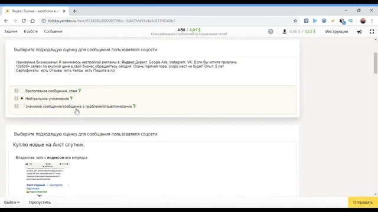Show hint for 'Бесполезное сообщение, спам'
The height and width of the screenshot is (212, 378).
point(80,91)
